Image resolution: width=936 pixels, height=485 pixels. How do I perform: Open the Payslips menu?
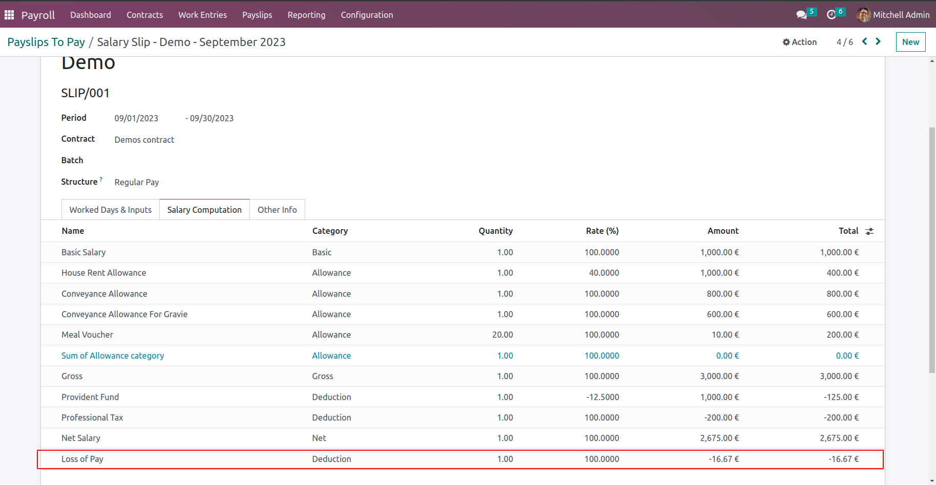click(x=257, y=15)
